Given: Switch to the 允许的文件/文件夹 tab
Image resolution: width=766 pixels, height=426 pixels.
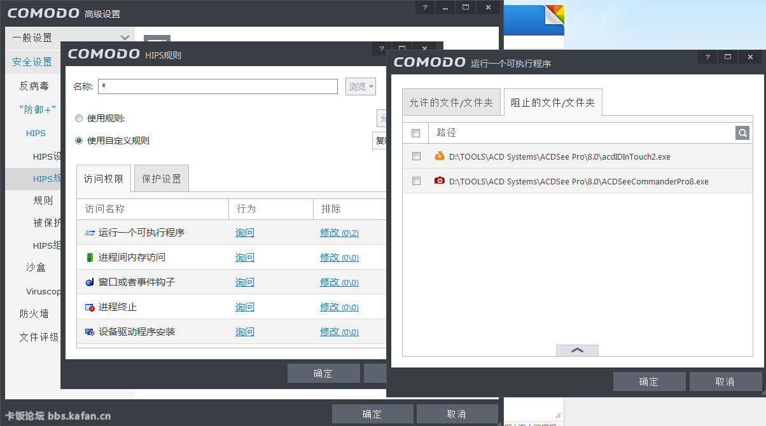Looking at the screenshot, I should click(452, 102).
